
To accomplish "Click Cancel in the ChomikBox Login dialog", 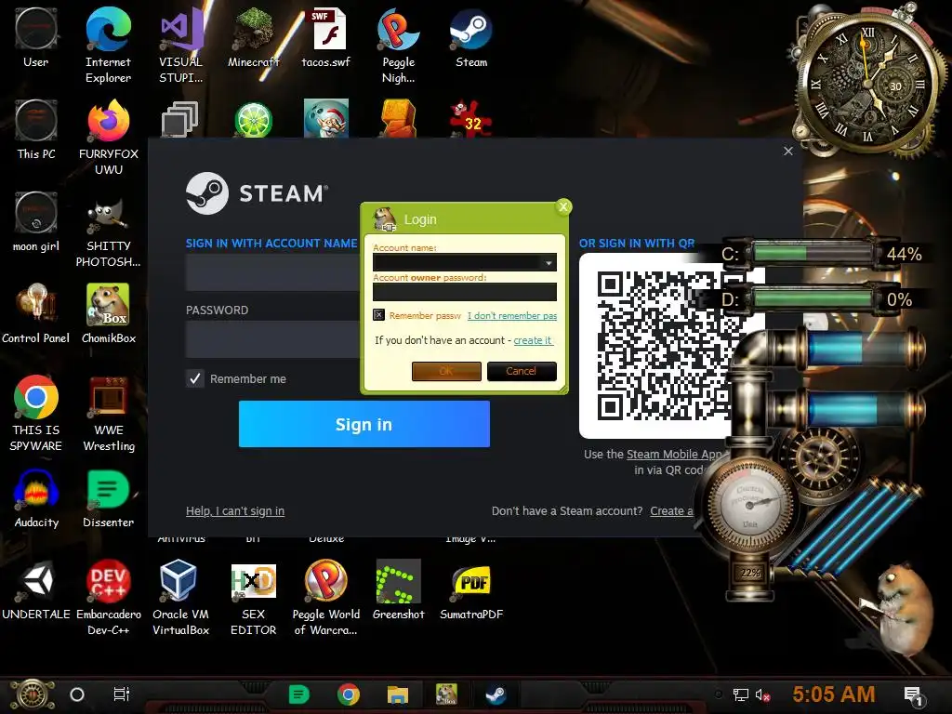I will click(522, 371).
